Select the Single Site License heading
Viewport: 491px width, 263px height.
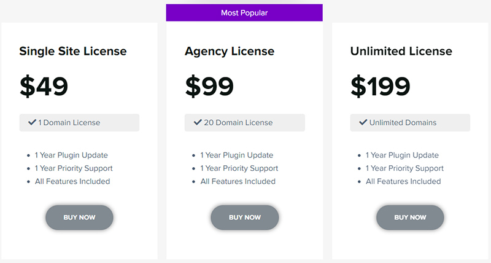73,51
